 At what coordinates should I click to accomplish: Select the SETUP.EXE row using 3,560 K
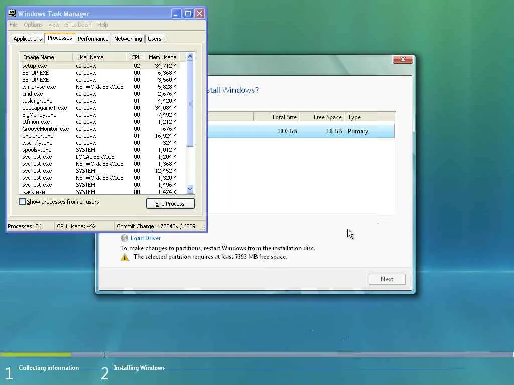100,80
